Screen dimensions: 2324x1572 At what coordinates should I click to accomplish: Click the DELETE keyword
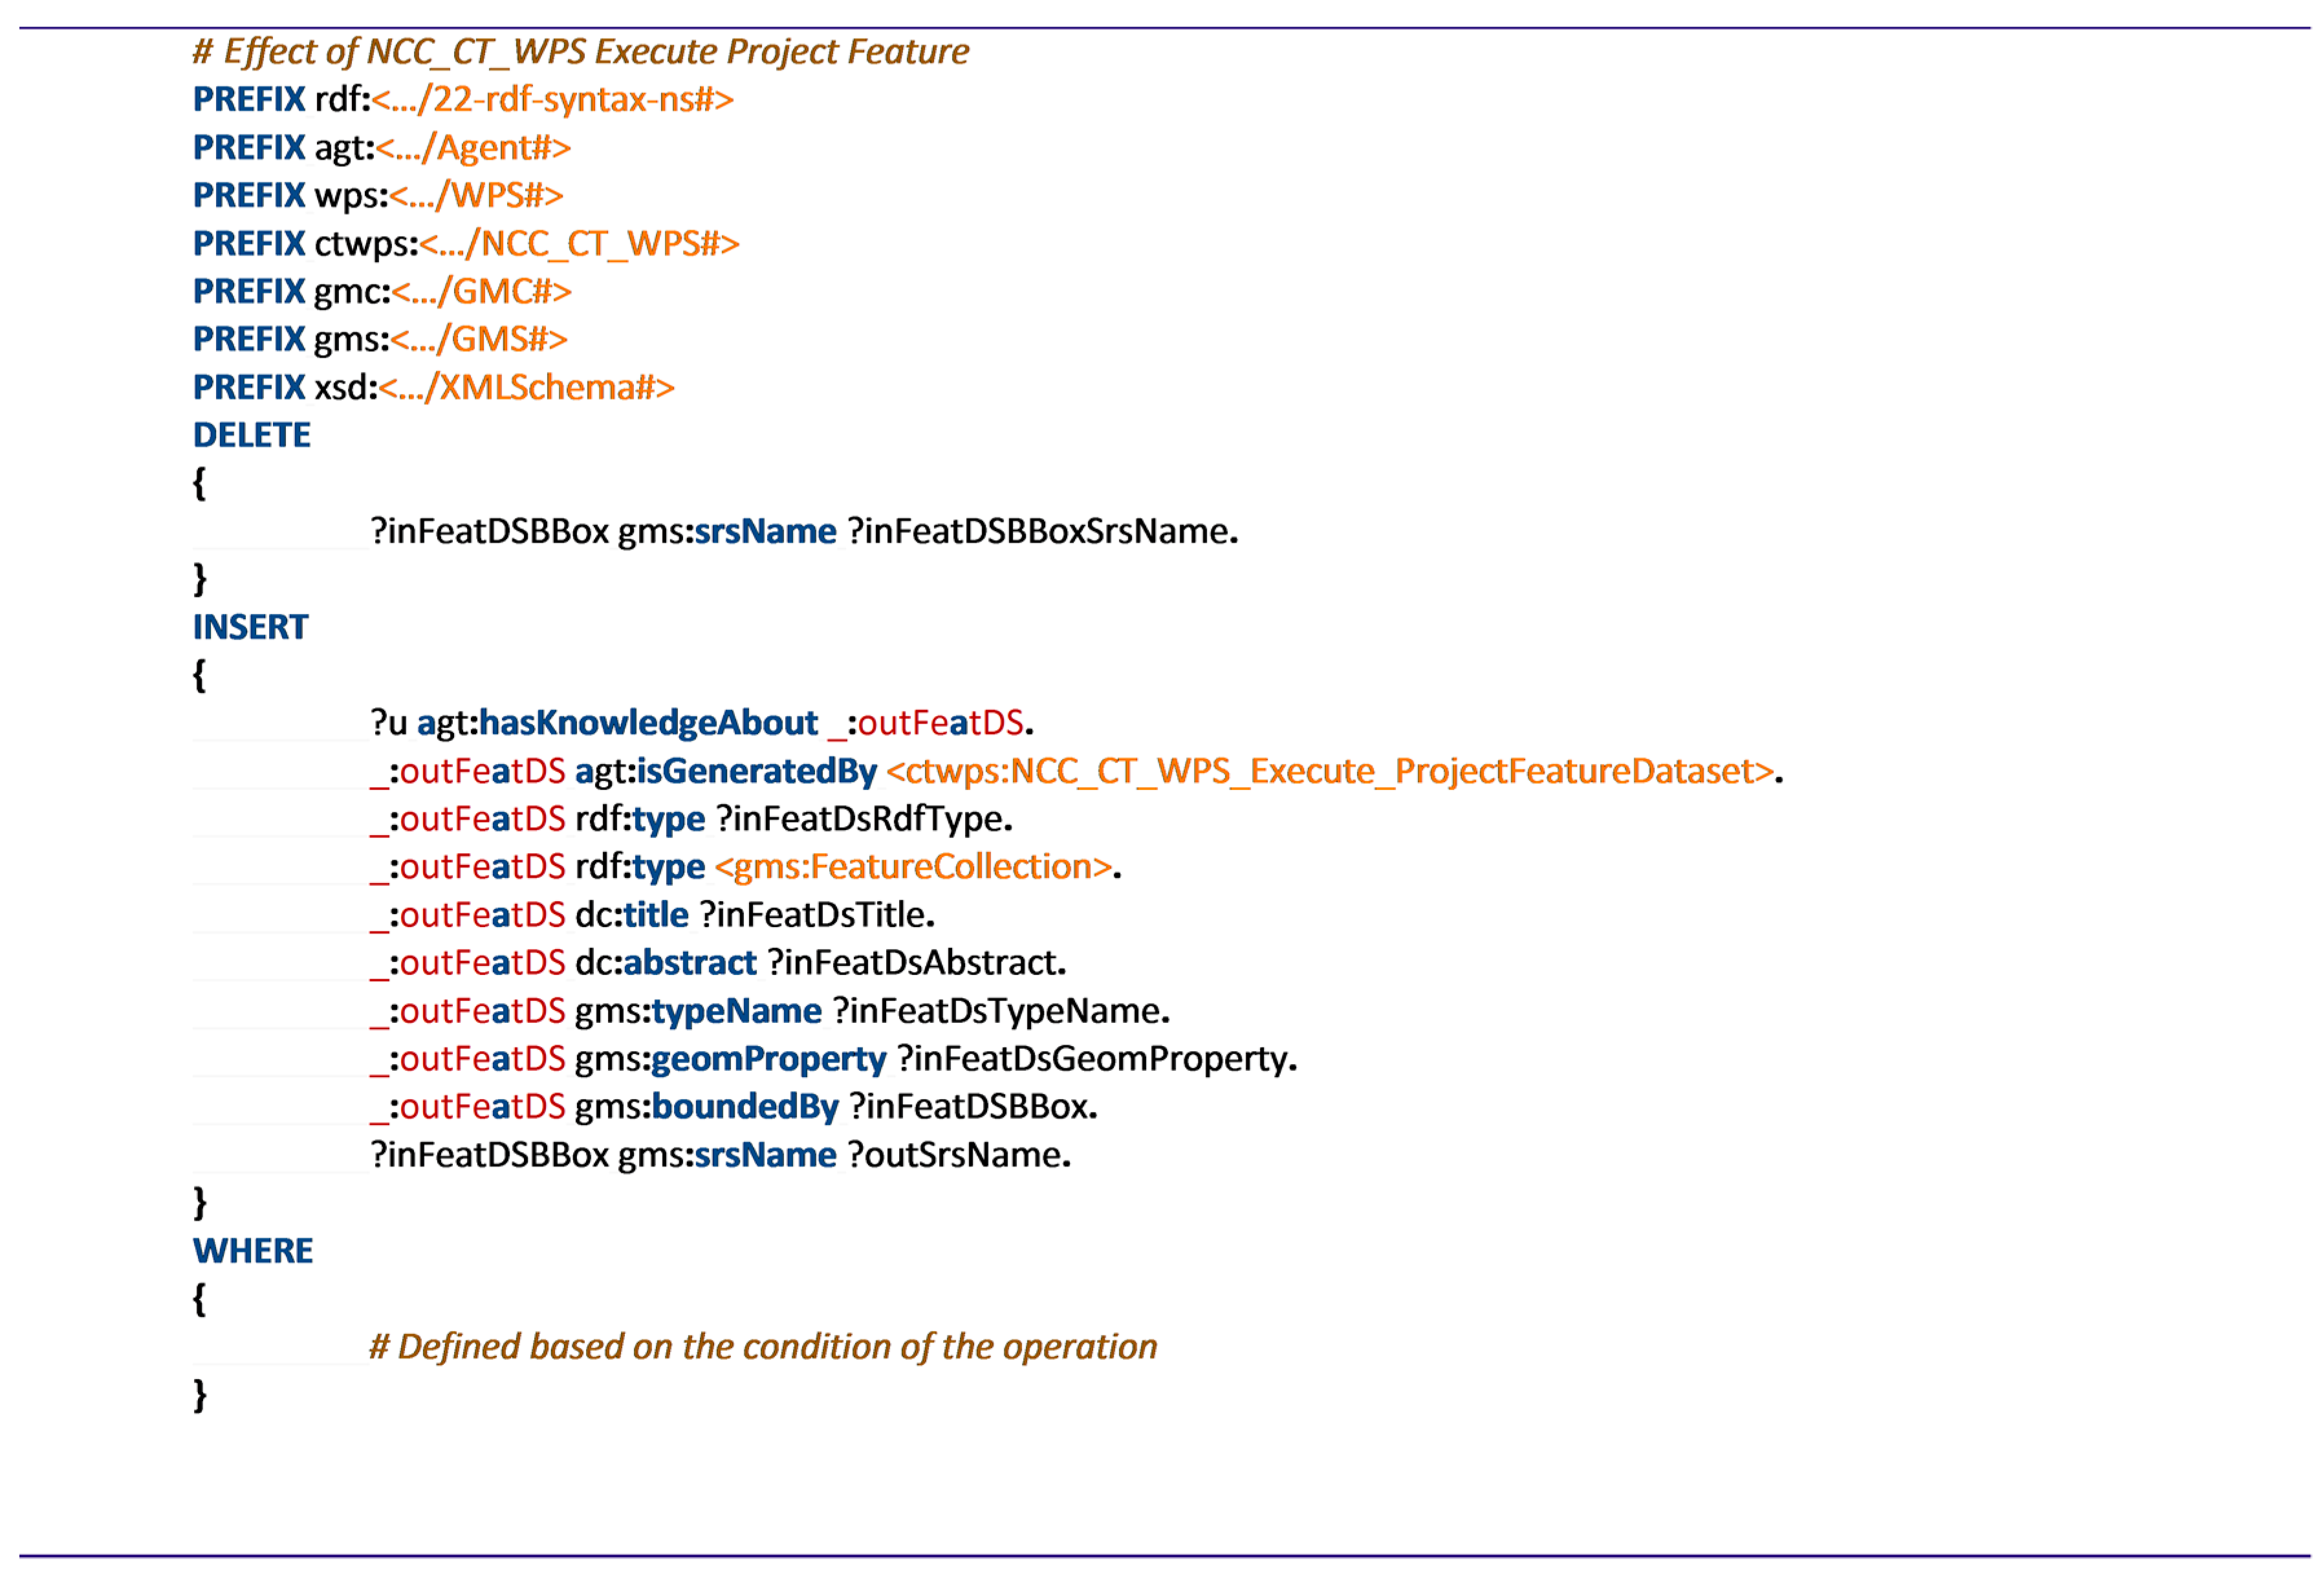[251, 435]
